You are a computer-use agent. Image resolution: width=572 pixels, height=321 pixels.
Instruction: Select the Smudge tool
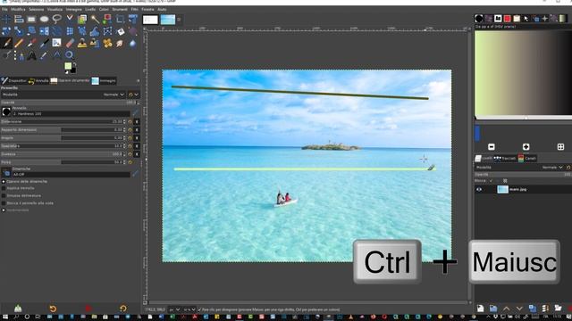[120, 44]
